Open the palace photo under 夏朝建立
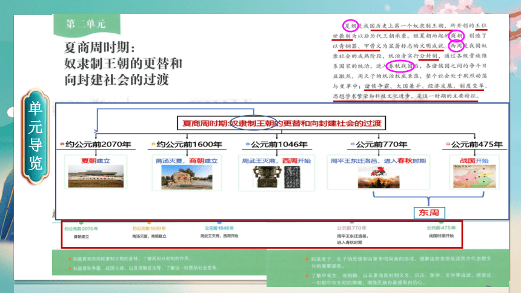521x293 pixels. pos(96,176)
